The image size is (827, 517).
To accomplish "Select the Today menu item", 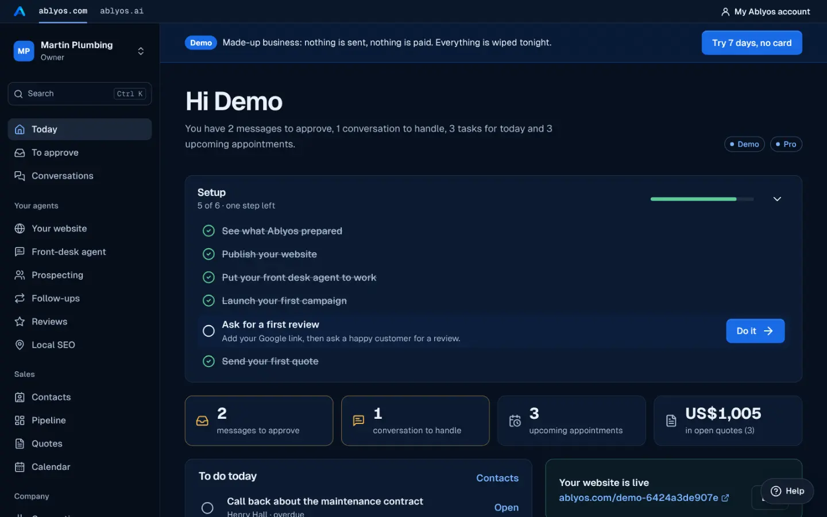I will click(80, 129).
